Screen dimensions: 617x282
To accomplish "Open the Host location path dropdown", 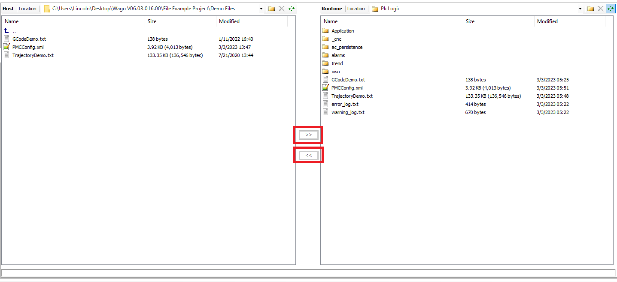I will tap(261, 9).
